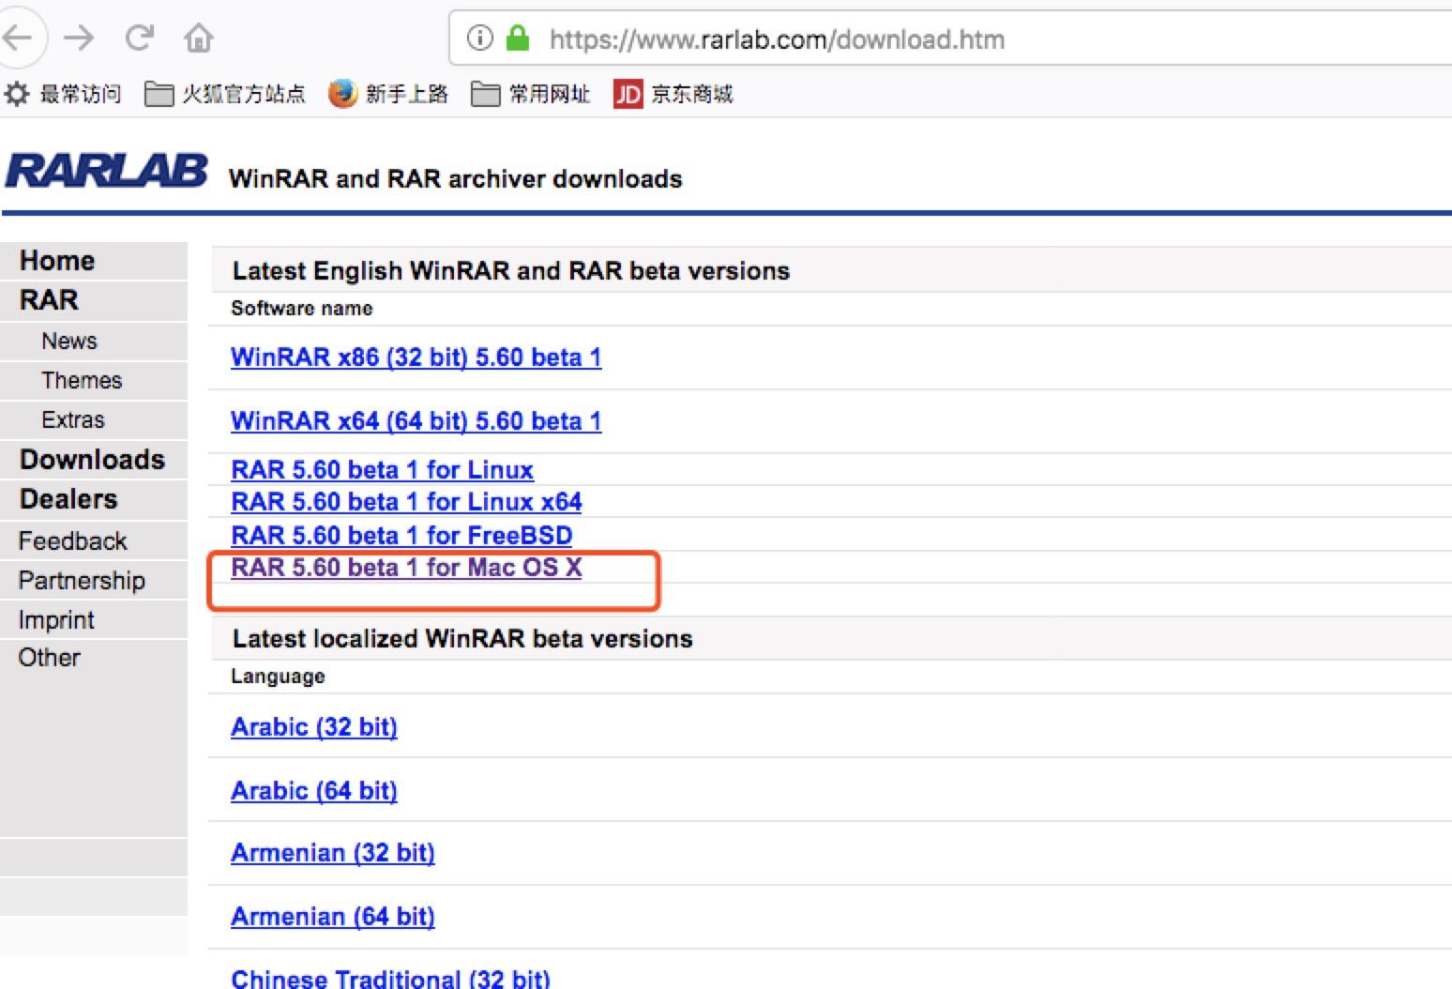Open Themes in the sidebar
The width and height of the screenshot is (1452, 989).
[82, 380]
